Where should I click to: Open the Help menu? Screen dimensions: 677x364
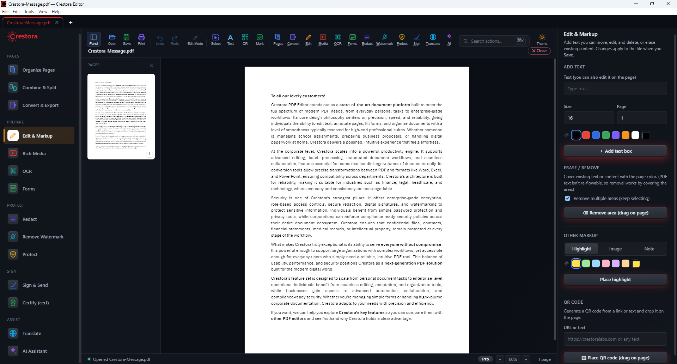56,12
